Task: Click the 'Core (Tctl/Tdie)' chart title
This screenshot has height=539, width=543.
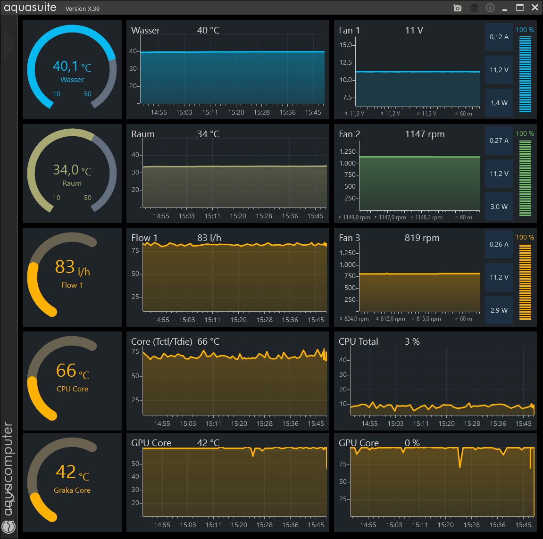Action: (161, 342)
